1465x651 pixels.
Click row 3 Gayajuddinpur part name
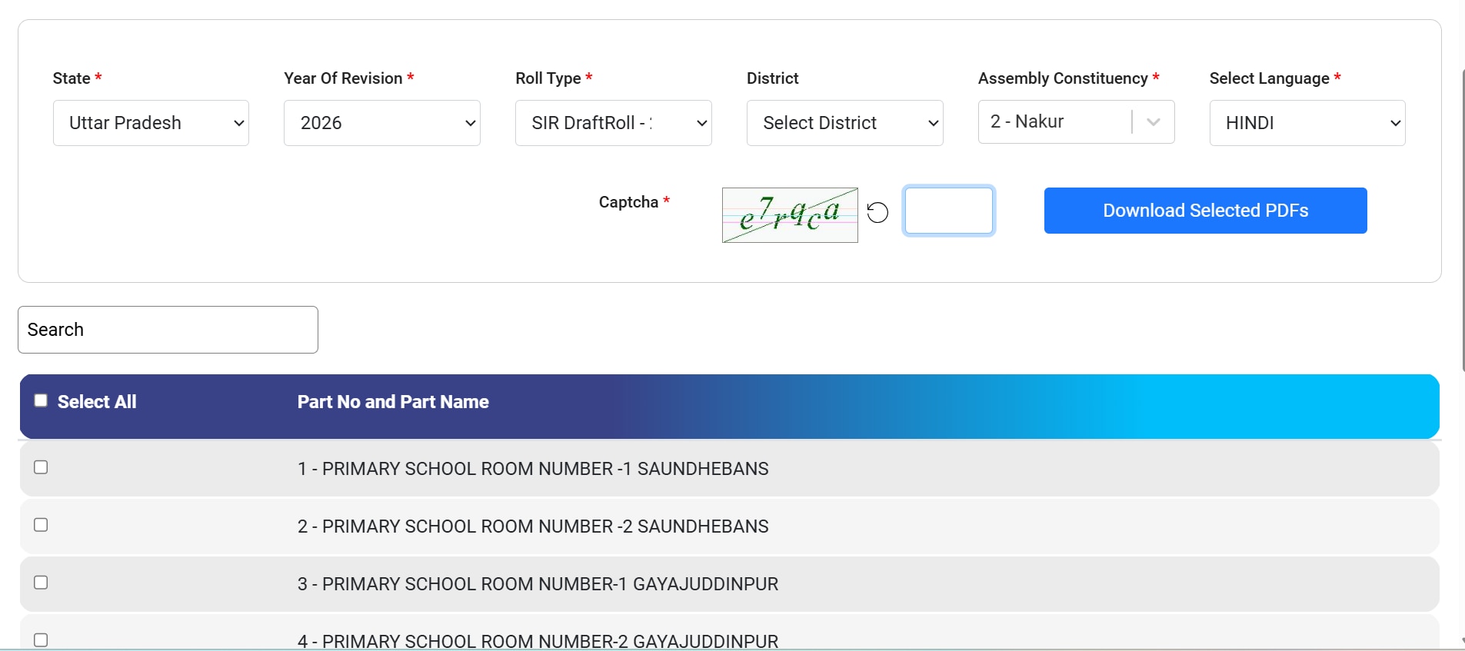(538, 584)
